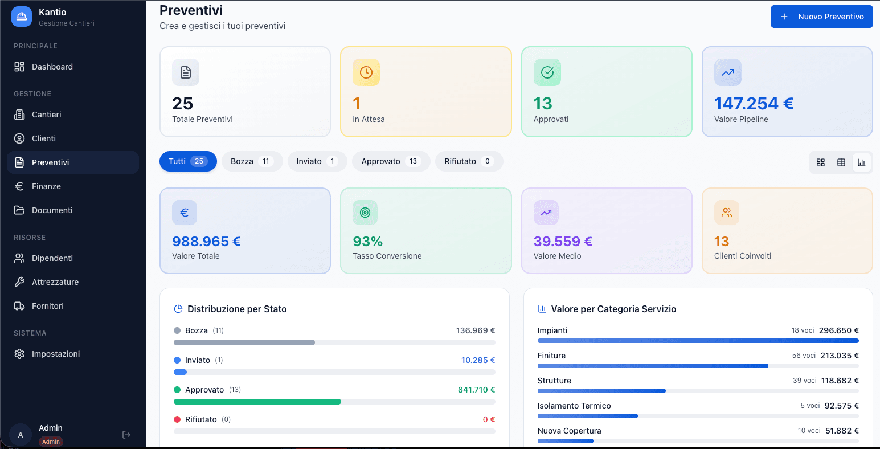The width and height of the screenshot is (880, 449).
Task: Open the Fornitori section
Action: click(x=73, y=306)
